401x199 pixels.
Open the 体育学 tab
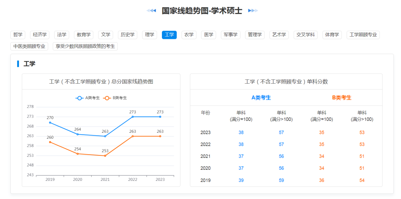(x=332, y=35)
